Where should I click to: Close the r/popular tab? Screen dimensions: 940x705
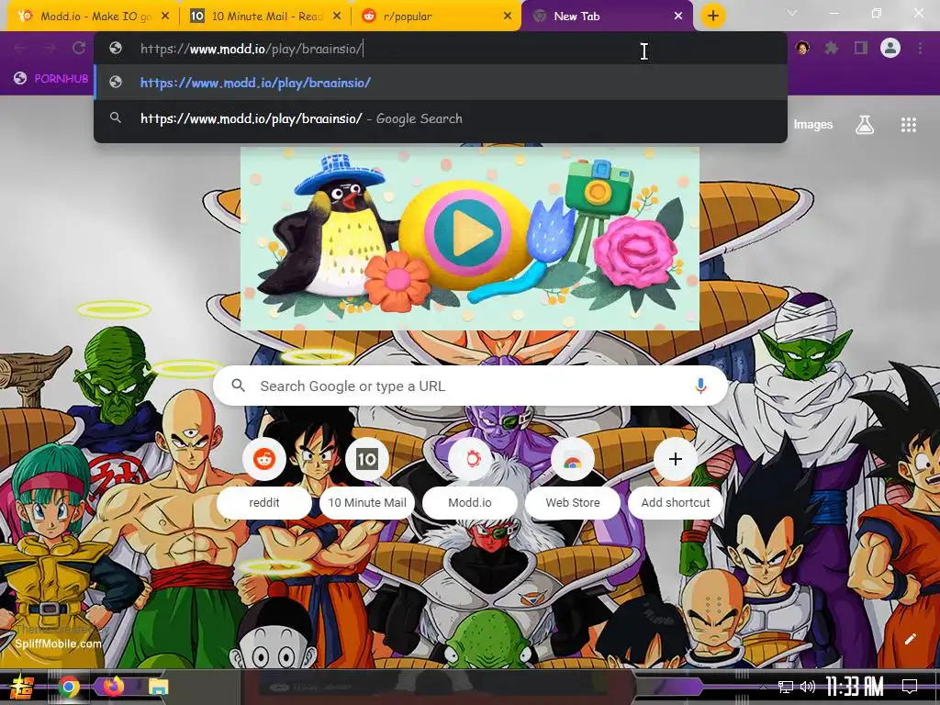[x=508, y=17]
